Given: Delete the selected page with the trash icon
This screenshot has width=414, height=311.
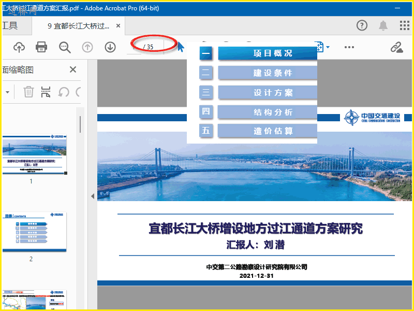Looking at the screenshot, I should [x=28, y=92].
